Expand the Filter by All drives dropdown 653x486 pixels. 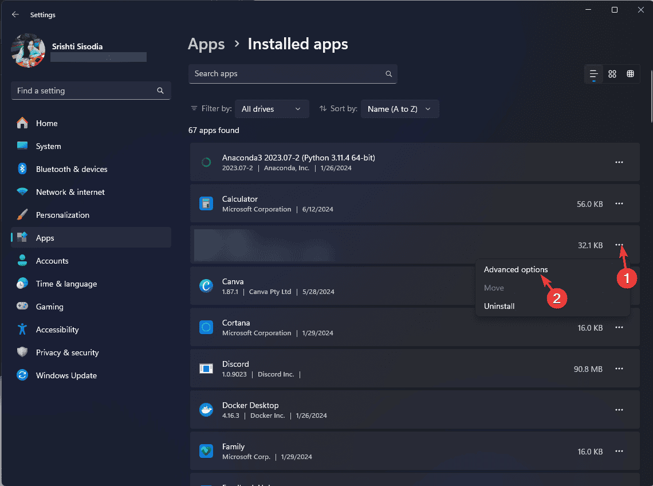(x=272, y=109)
